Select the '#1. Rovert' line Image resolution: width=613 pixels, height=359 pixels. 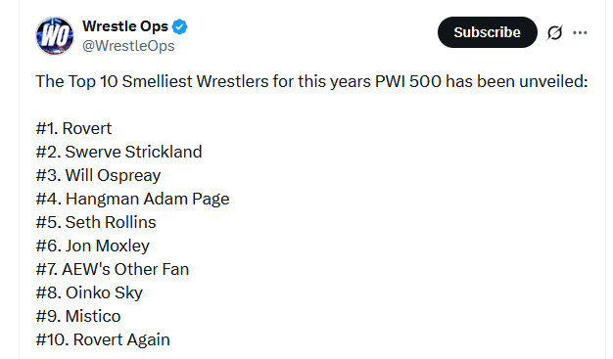point(73,128)
